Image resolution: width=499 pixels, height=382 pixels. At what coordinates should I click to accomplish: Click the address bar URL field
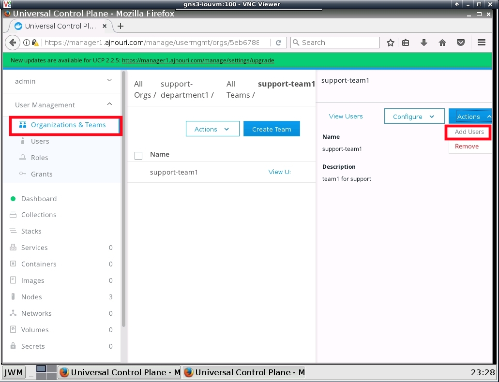[151, 43]
